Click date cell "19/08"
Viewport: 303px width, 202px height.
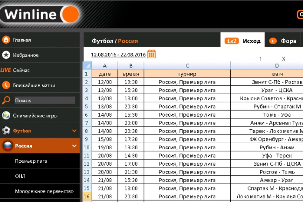coord(105,147)
